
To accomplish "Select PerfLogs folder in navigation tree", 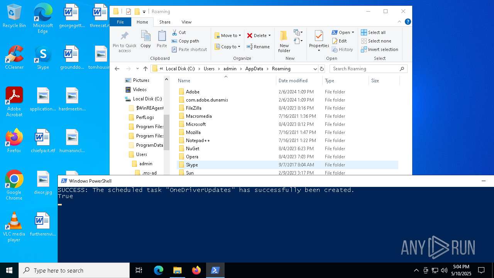I will point(141,117).
